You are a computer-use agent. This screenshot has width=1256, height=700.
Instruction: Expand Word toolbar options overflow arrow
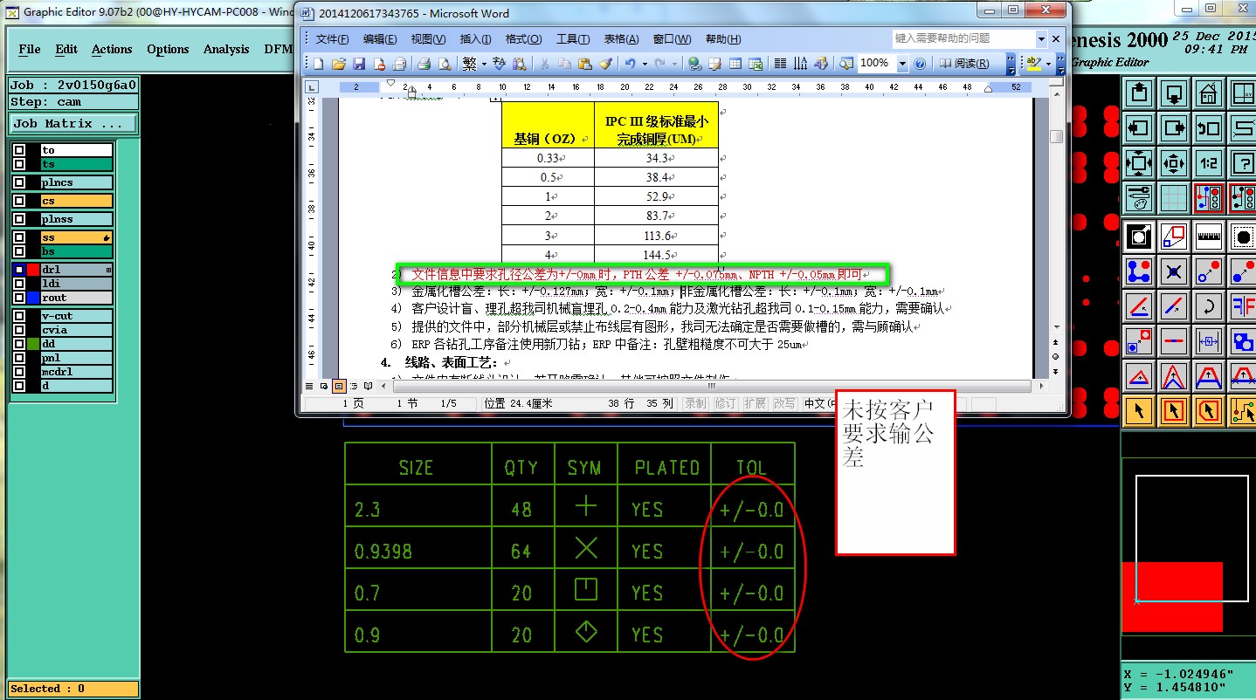click(x=1011, y=64)
